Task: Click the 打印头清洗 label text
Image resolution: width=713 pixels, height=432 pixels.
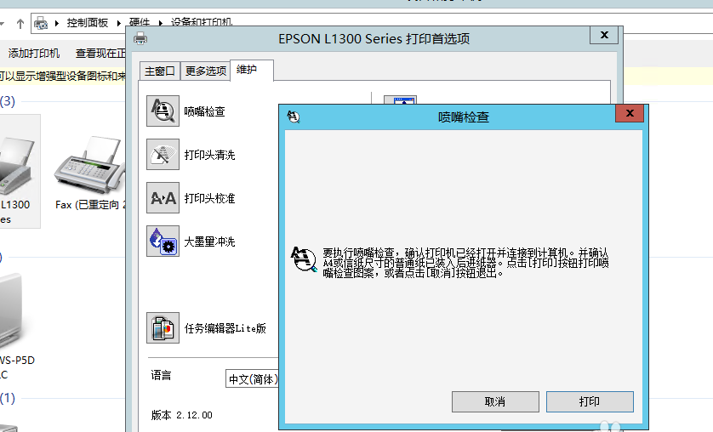Action: [x=209, y=156]
